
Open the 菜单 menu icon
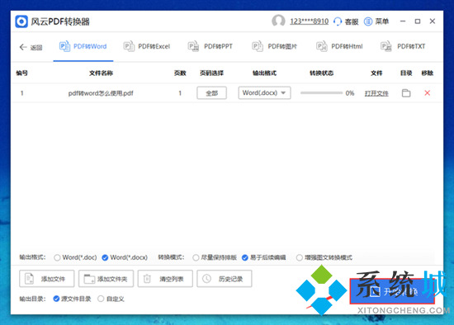[368, 21]
